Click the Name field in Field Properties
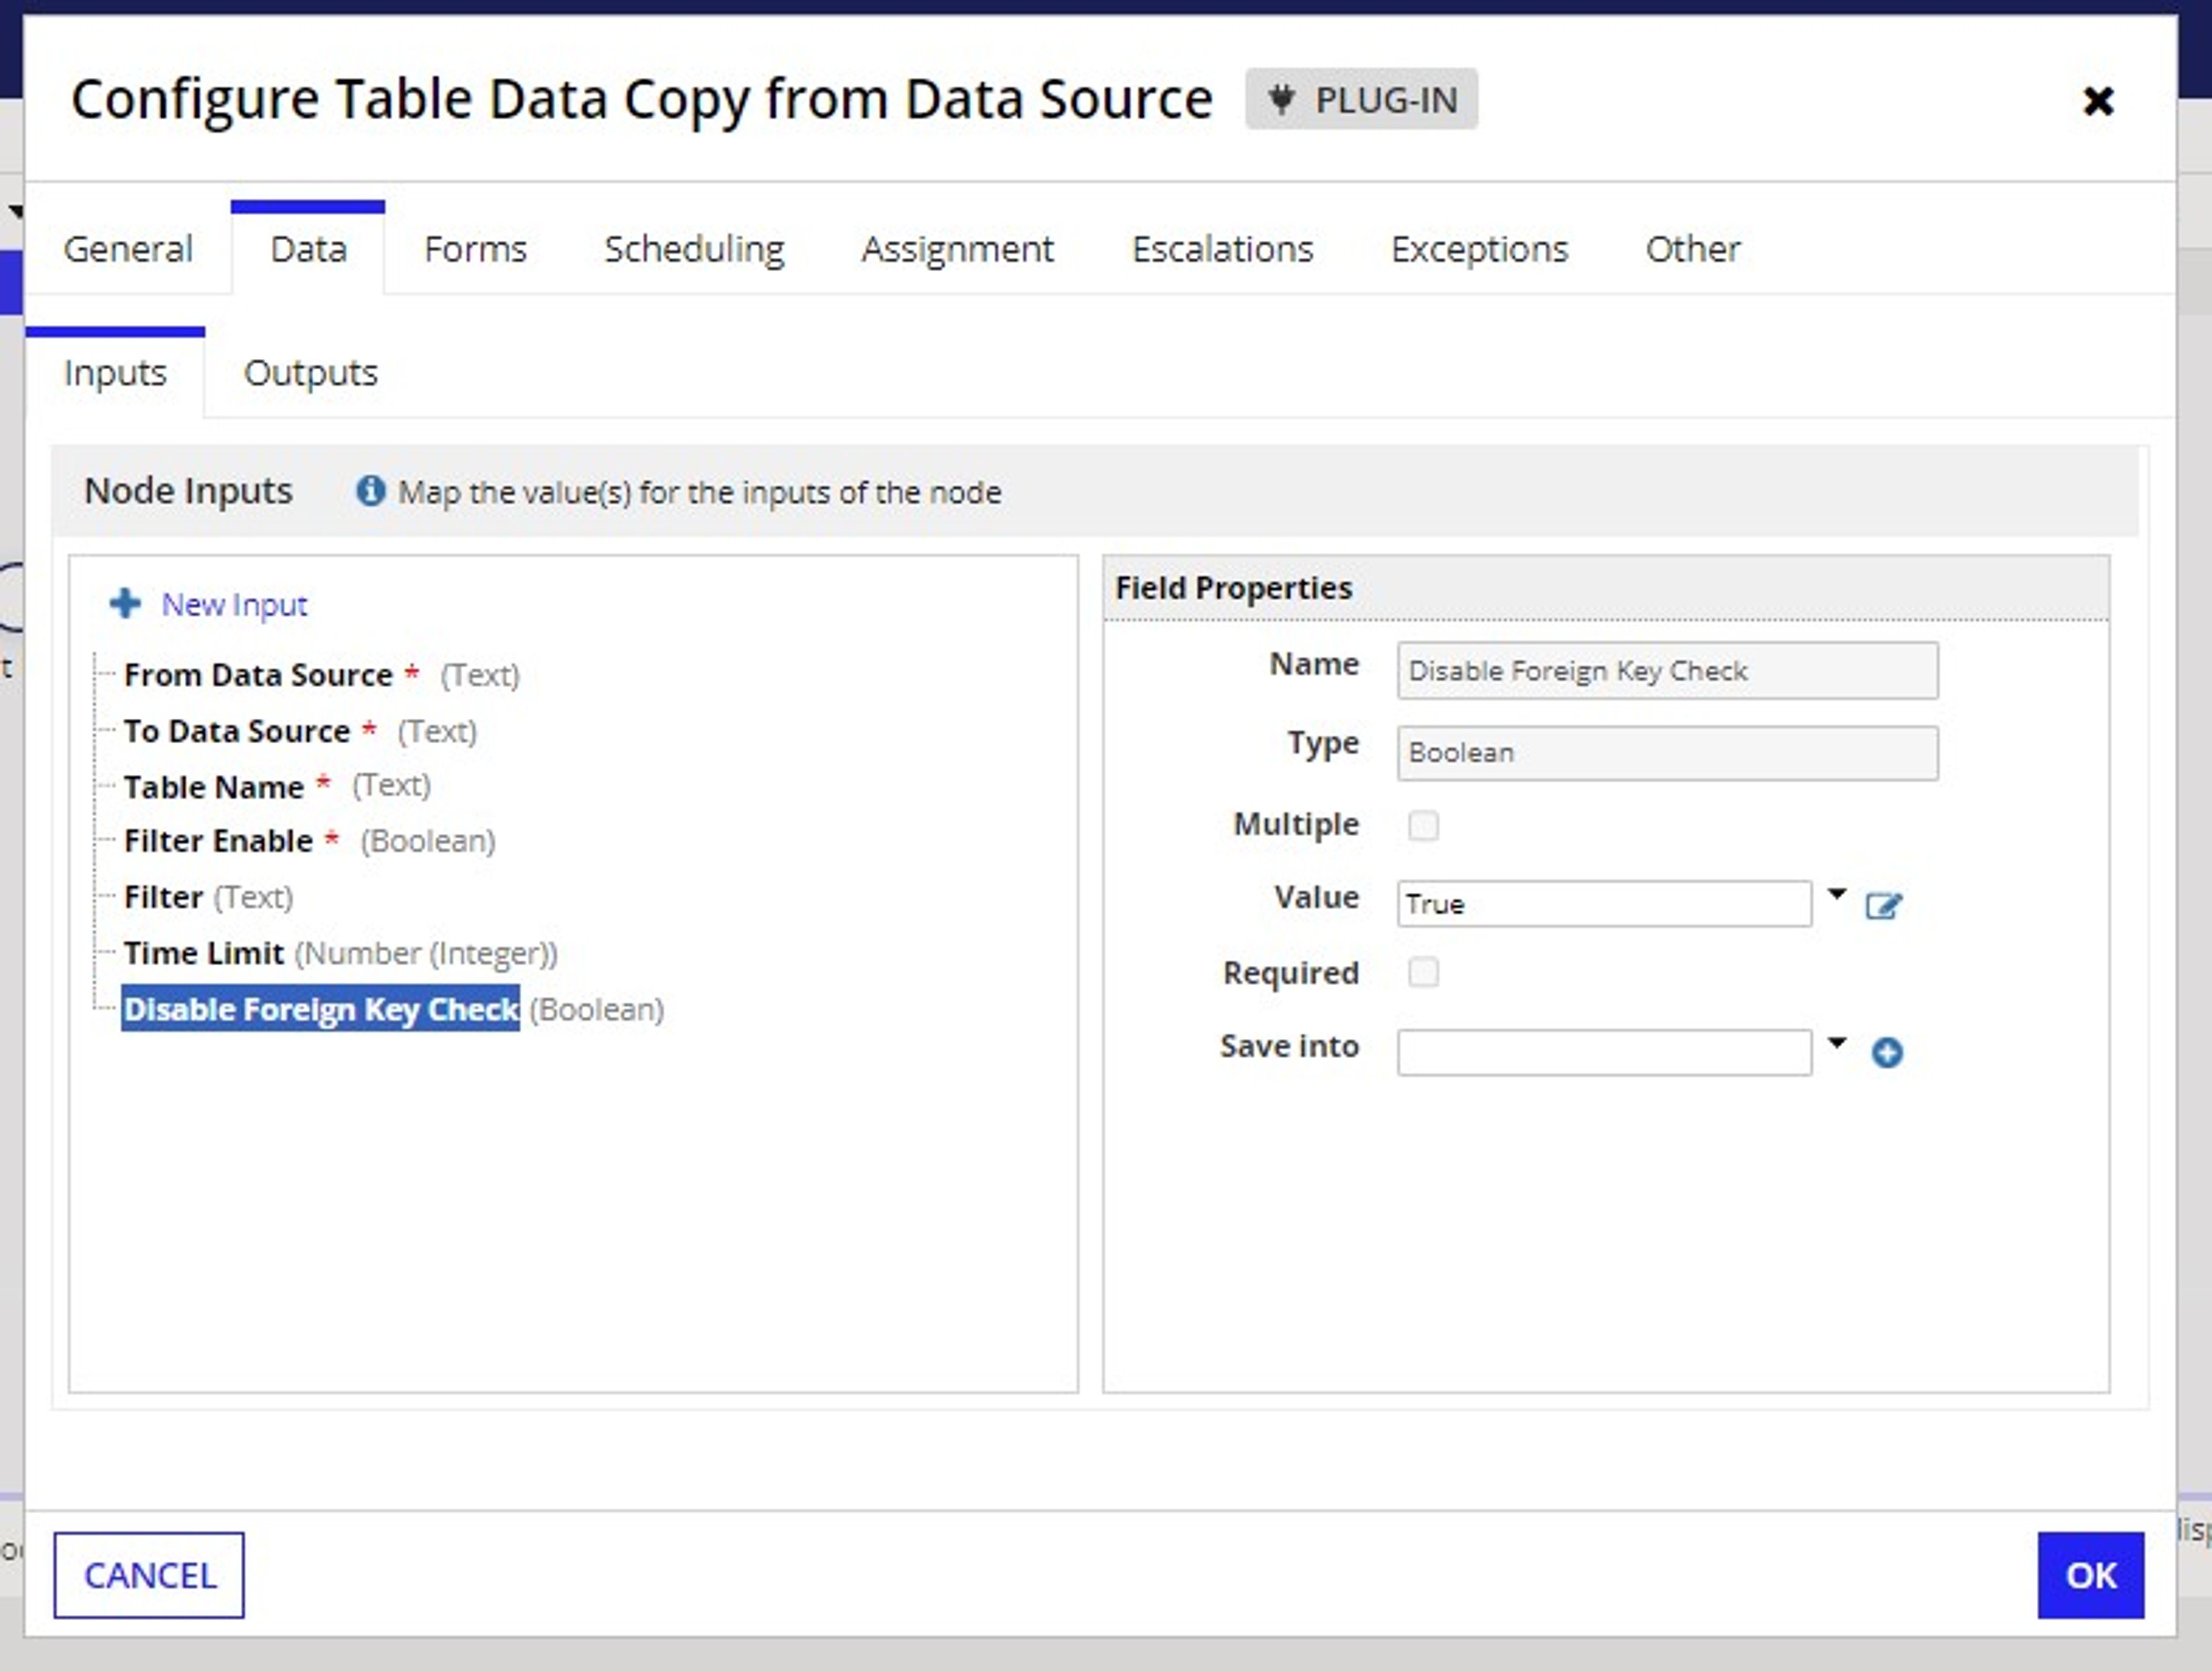 pos(1667,670)
